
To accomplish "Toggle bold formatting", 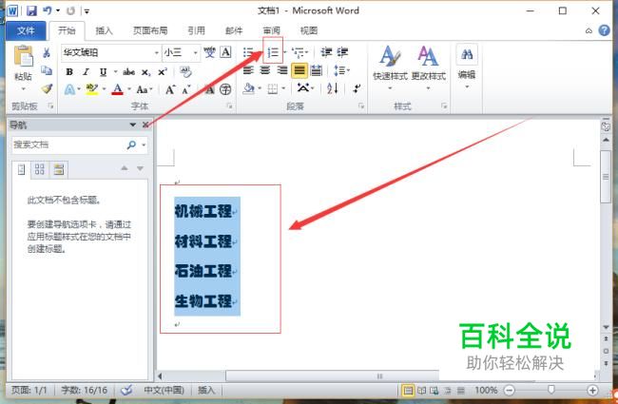I will [69, 71].
